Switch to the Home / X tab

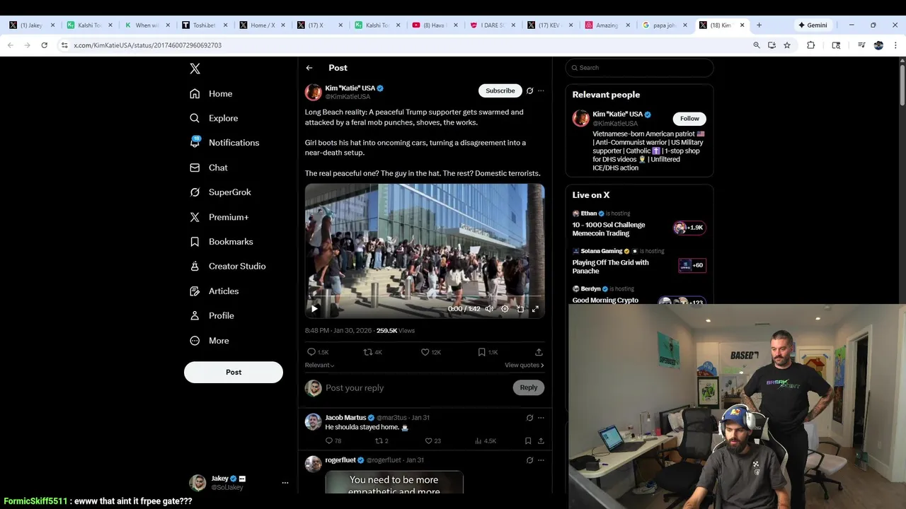pos(262,25)
